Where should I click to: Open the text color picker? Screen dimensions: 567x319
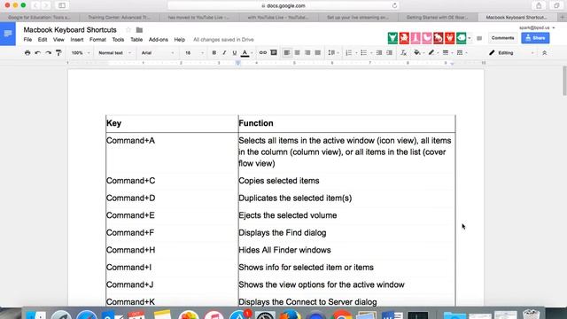point(245,53)
